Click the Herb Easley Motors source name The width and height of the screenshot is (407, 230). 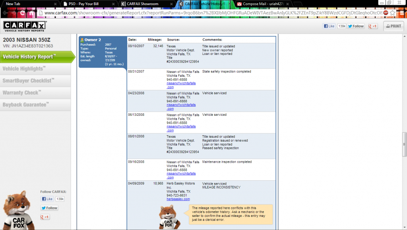click(181, 185)
